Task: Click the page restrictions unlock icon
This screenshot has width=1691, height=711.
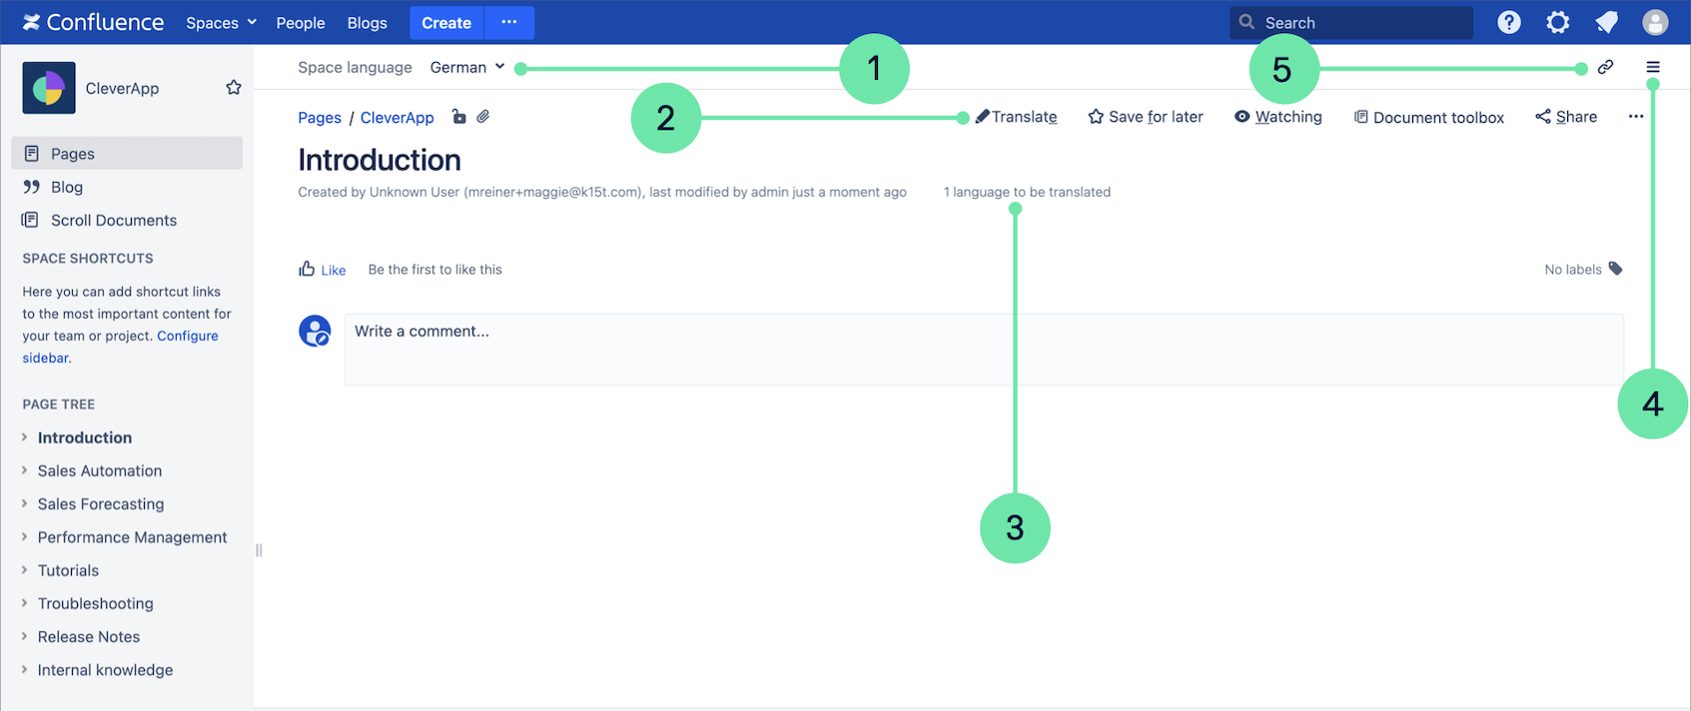Action: [458, 117]
